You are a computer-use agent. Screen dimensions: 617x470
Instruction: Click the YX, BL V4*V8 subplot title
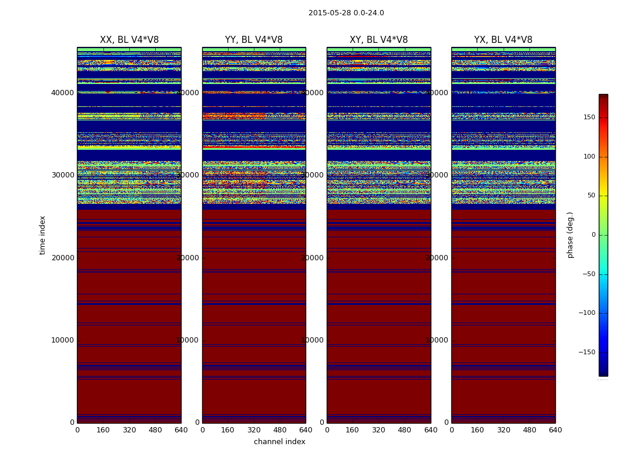coord(503,40)
